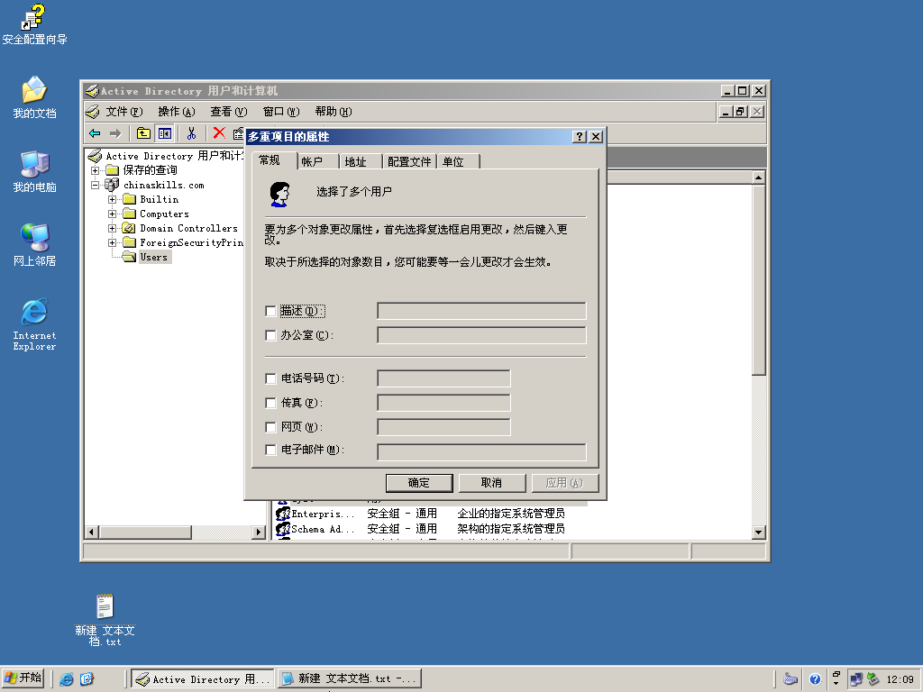Expand the 保存的查询 tree node
This screenshot has width=923, height=692.
[x=95, y=170]
